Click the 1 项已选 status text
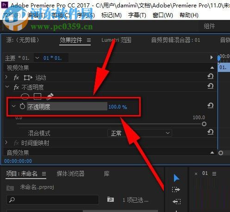Viewport: 230px width, 212px height. click(136, 200)
